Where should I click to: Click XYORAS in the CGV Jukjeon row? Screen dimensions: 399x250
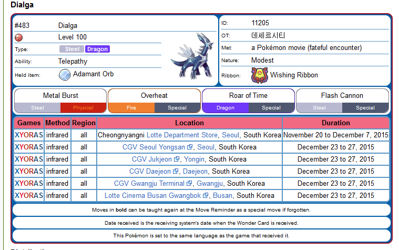29,159
